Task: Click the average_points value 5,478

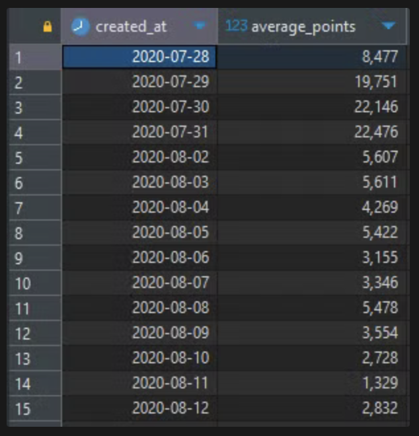Action: click(312, 308)
